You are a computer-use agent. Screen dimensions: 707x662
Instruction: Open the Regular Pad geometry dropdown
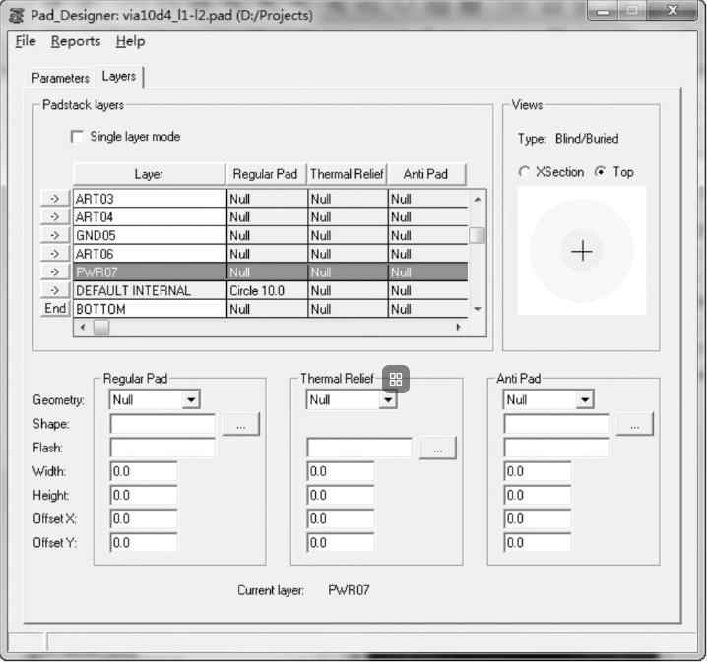191,400
